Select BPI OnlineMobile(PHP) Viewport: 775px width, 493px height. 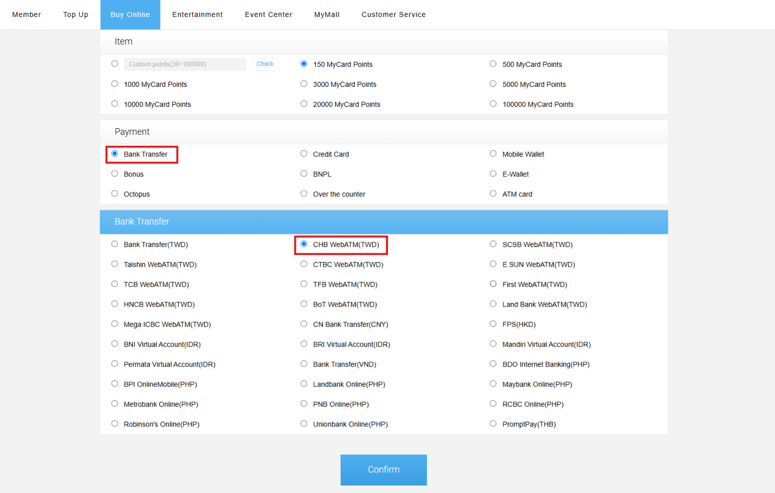tap(115, 384)
